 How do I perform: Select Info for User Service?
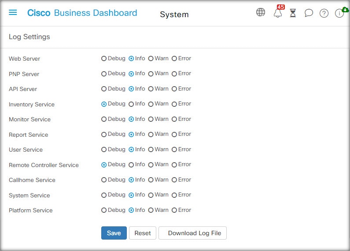pos(131,149)
